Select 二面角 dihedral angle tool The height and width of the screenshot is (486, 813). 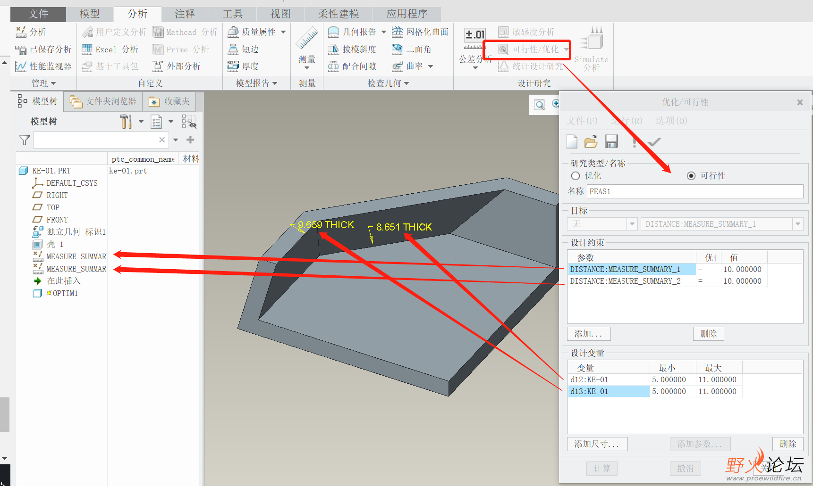pyautogui.click(x=412, y=49)
